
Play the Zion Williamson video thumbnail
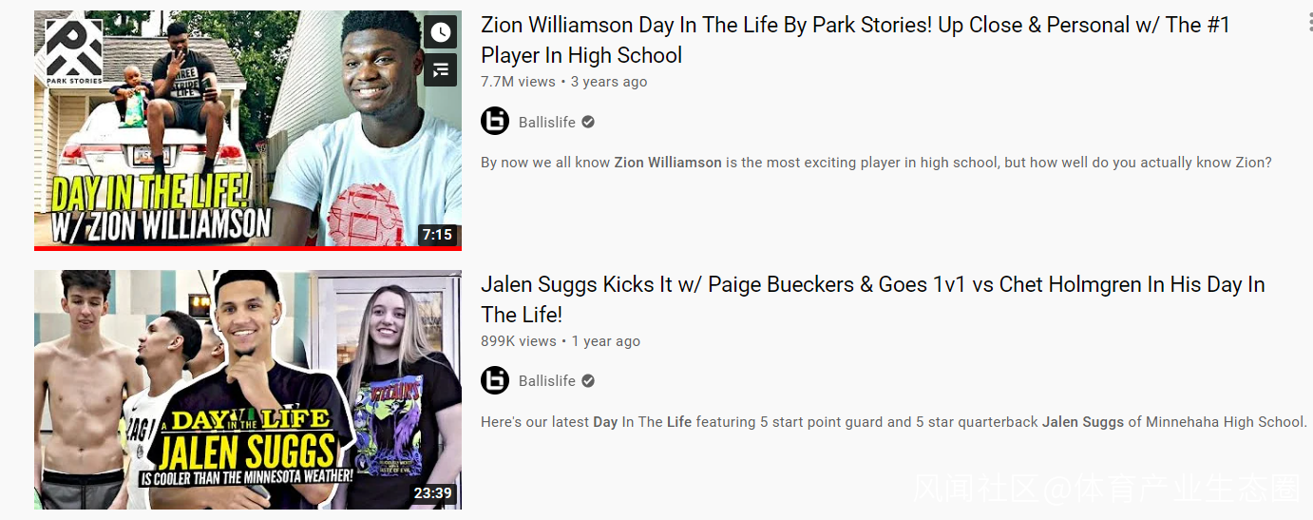pyautogui.click(x=248, y=128)
